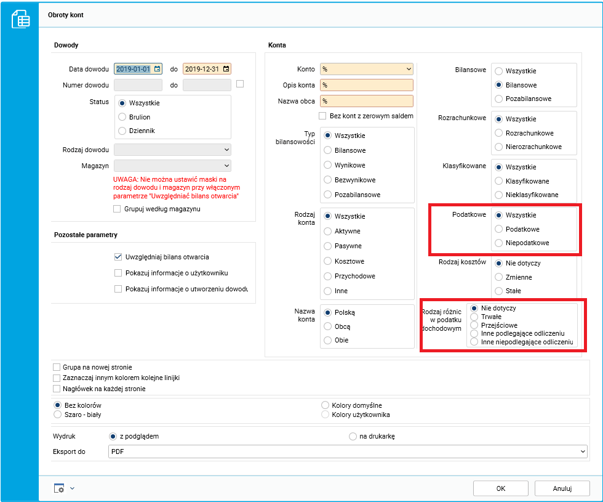Enable Bez kont z zerowym saldem
Viewport: 603px width, 502px height.
pos(322,116)
